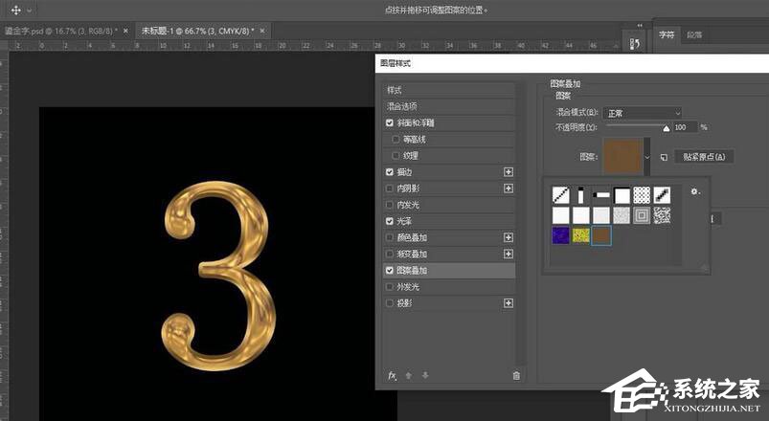
Task: Open the Move tool preset dropdown arrow
Action: (29, 10)
